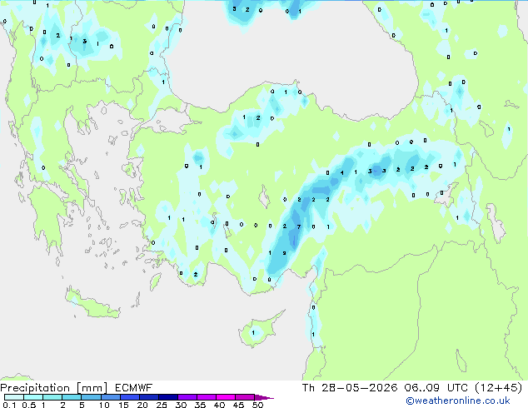Click the "Precipitation [mm]" label
Screen dimensions: 528x408
(54, 388)
